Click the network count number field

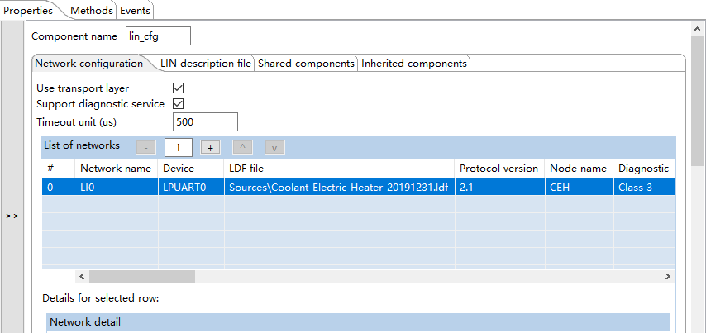179,147
